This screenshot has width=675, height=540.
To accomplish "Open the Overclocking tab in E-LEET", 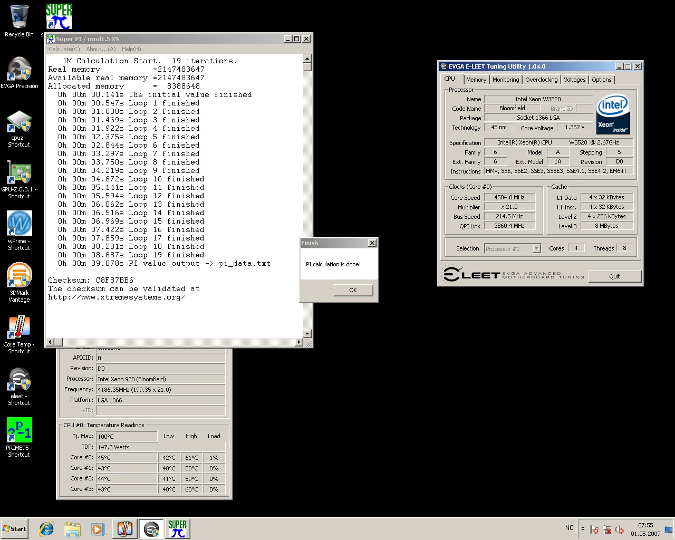I will [542, 80].
